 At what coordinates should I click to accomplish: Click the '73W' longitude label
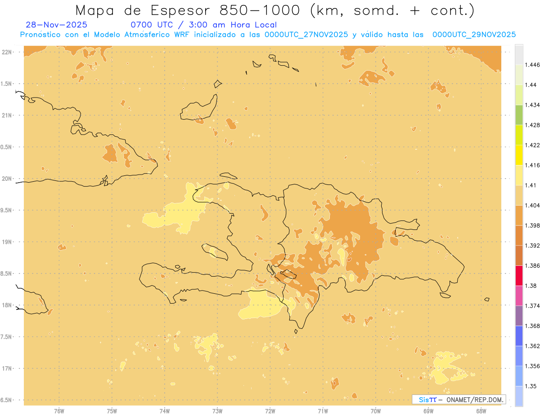point(217,411)
